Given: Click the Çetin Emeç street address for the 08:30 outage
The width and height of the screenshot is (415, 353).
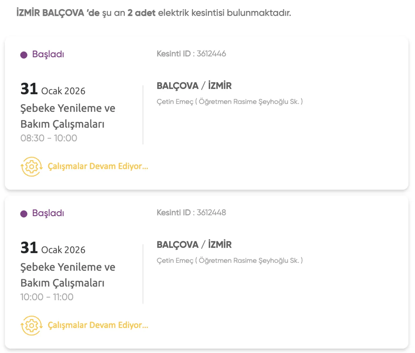Looking at the screenshot, I should [230, 102].
